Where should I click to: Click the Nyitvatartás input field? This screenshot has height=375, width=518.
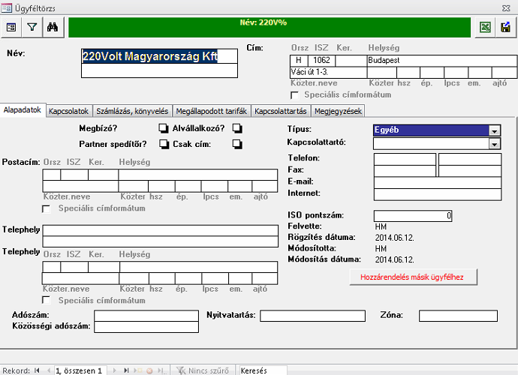[x=312, y=316]
